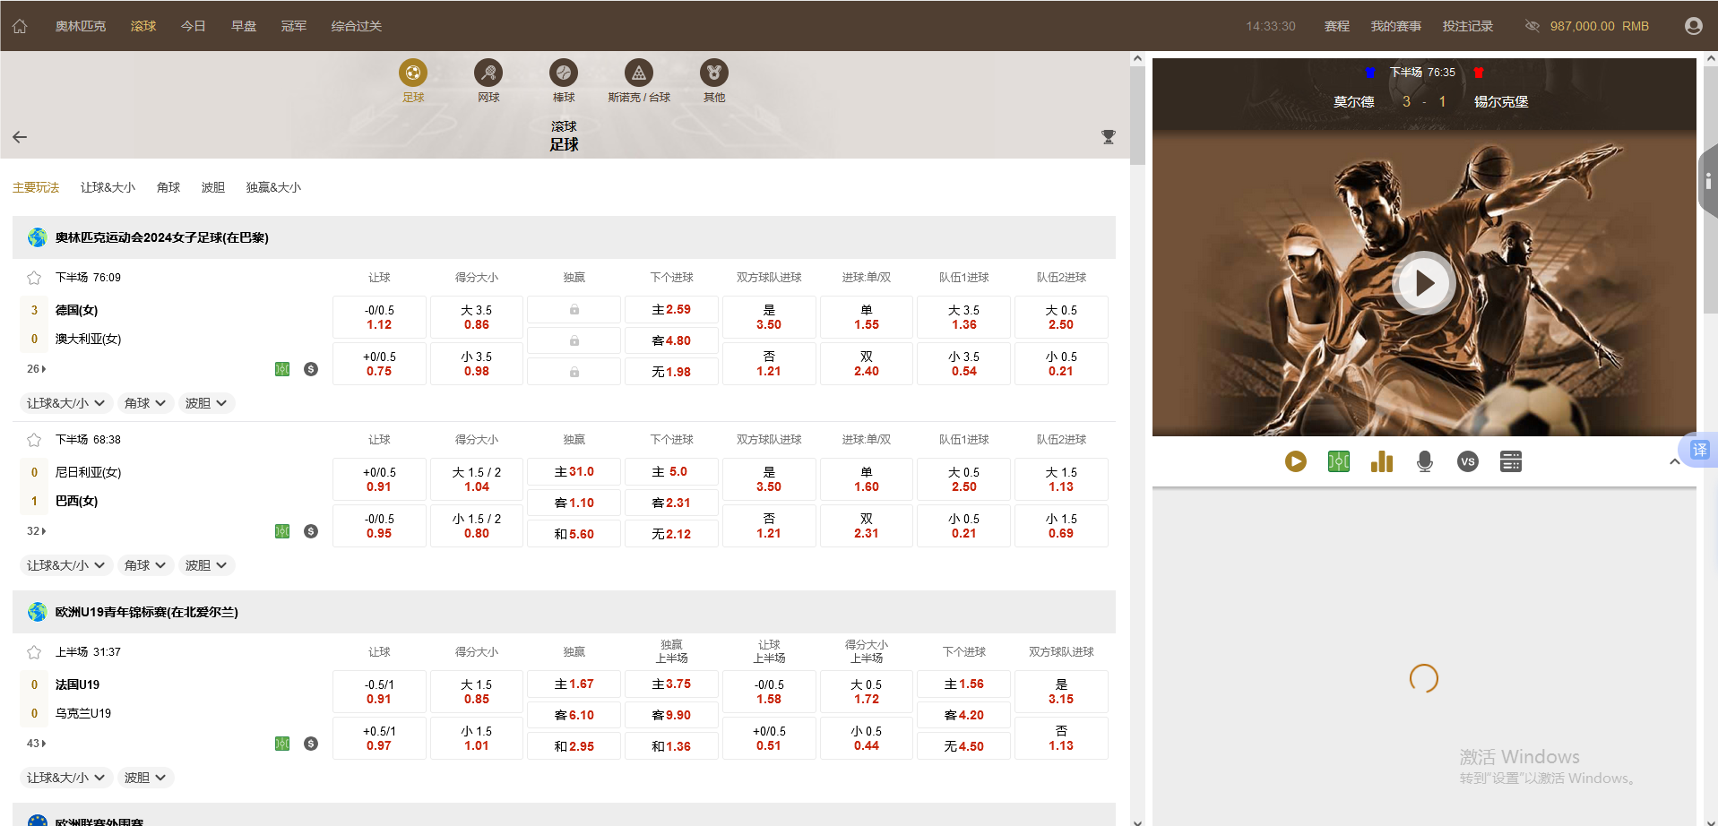Open 我的赛事 link

[x=1396, y=26]
